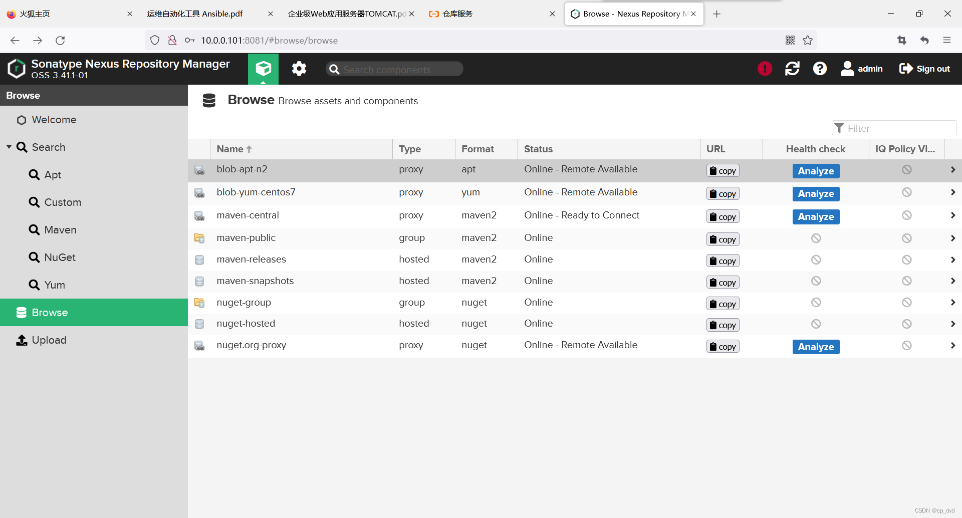Expand details for blob-apt-n2 repository row

(953, 169)
